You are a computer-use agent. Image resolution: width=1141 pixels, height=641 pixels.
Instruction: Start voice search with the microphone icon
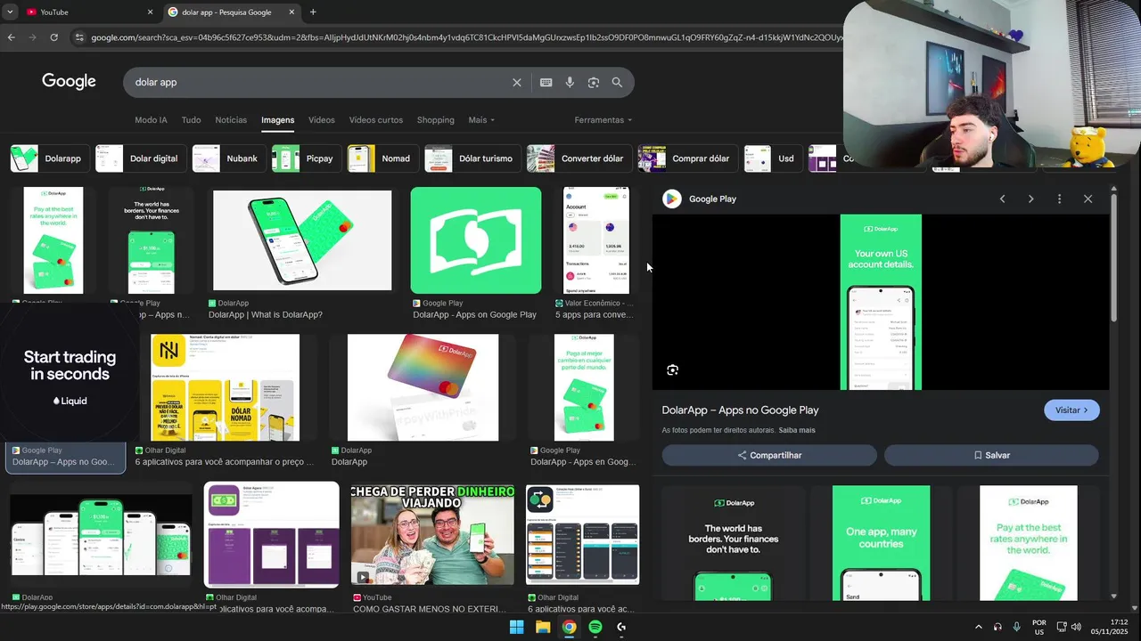coord(570,82)
